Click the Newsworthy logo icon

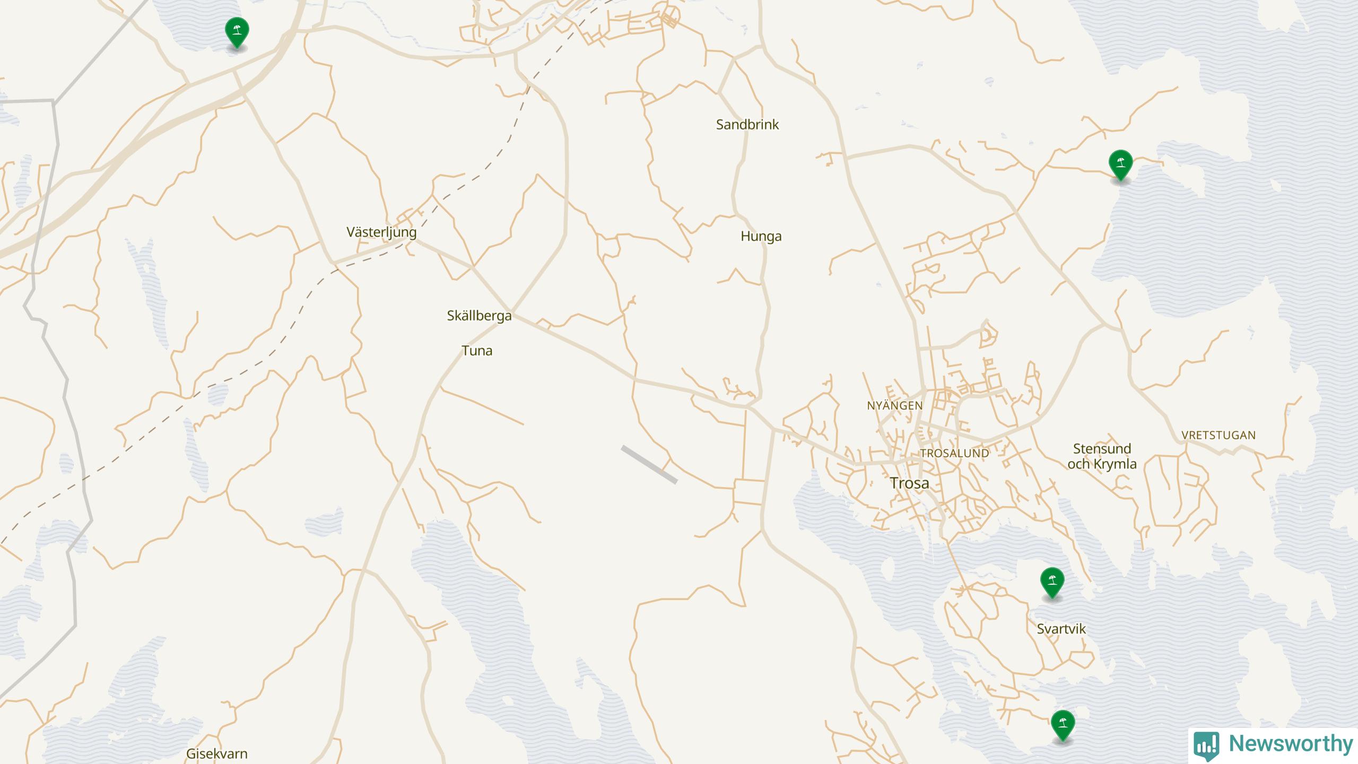click(x=1206, y=744)
